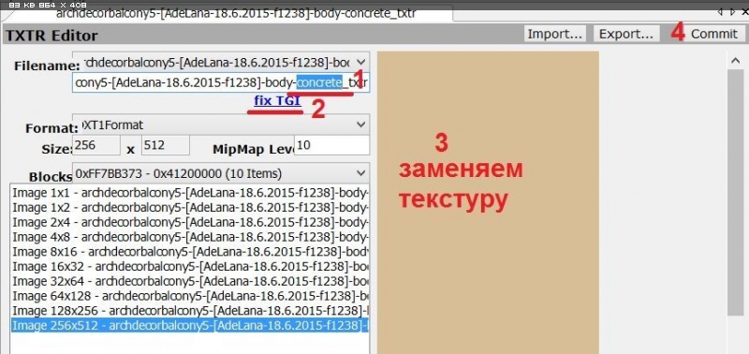The height and width of the screenshot is (354, 749).
Task: Click the Import... button
Action: pyautogui.click(x=554, y=34)
